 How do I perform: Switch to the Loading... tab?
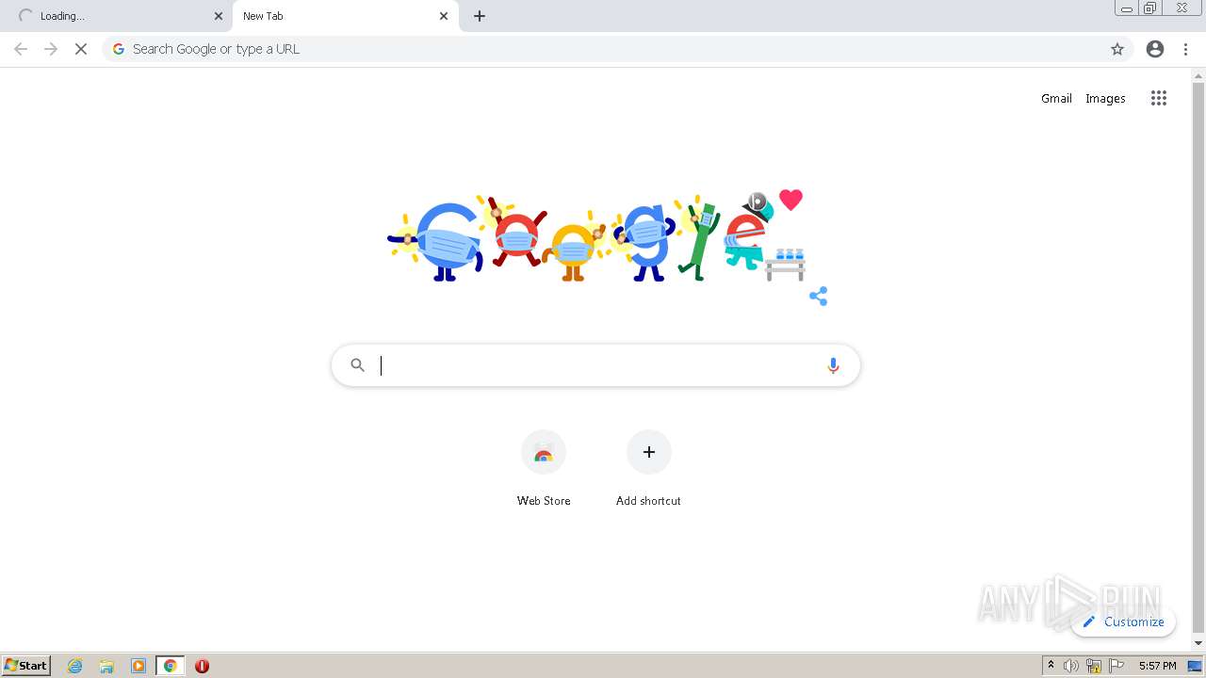[x=117, y=16]
